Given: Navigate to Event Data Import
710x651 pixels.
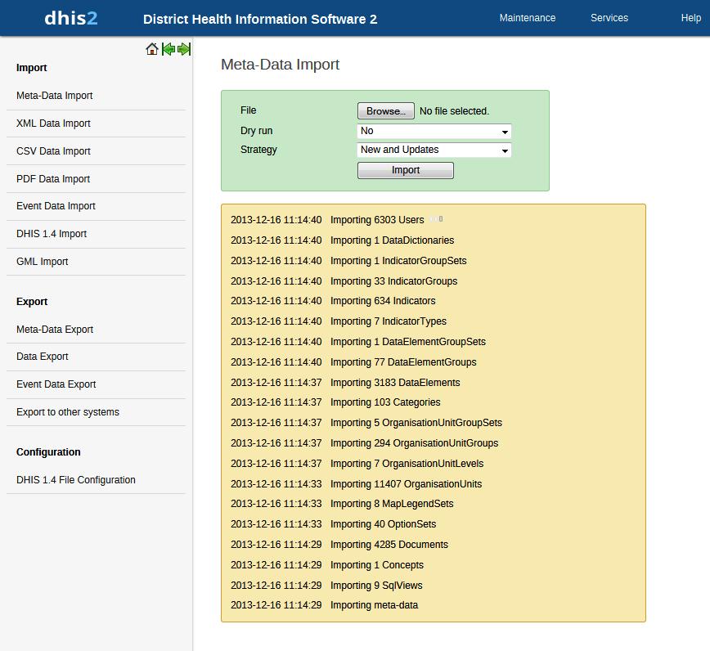Looking at the screenshot, I should point(56,206).
